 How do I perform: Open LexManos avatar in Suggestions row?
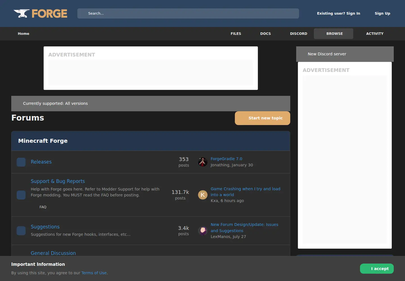(x=203, y=231)
